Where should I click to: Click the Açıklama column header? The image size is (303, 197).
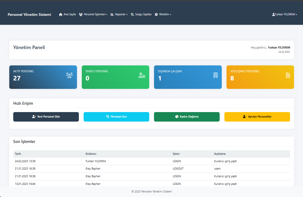click(x=220, y=154)
